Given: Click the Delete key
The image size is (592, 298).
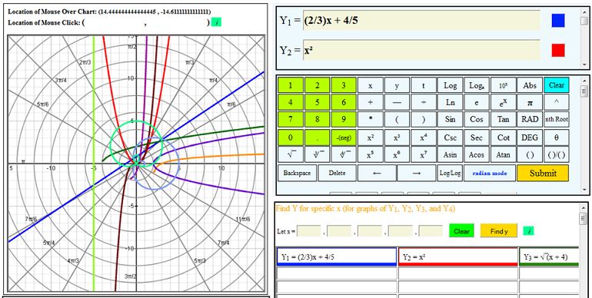Looking at the screenshot, I should 338,173.
